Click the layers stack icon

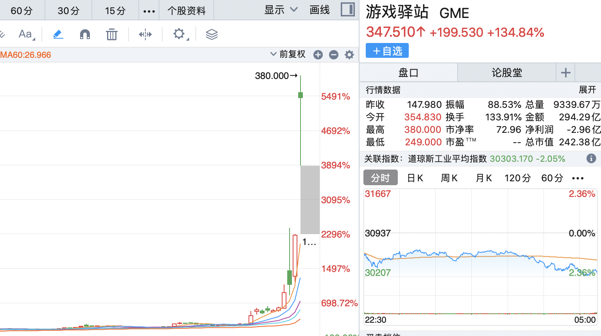(212, 34)
